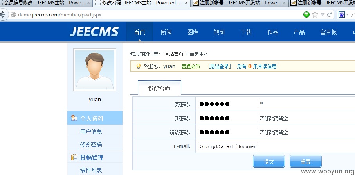Viewport: 355px width, 175px height.
Task: Click the browser back arrow button
Action: (x=3, y=15)
